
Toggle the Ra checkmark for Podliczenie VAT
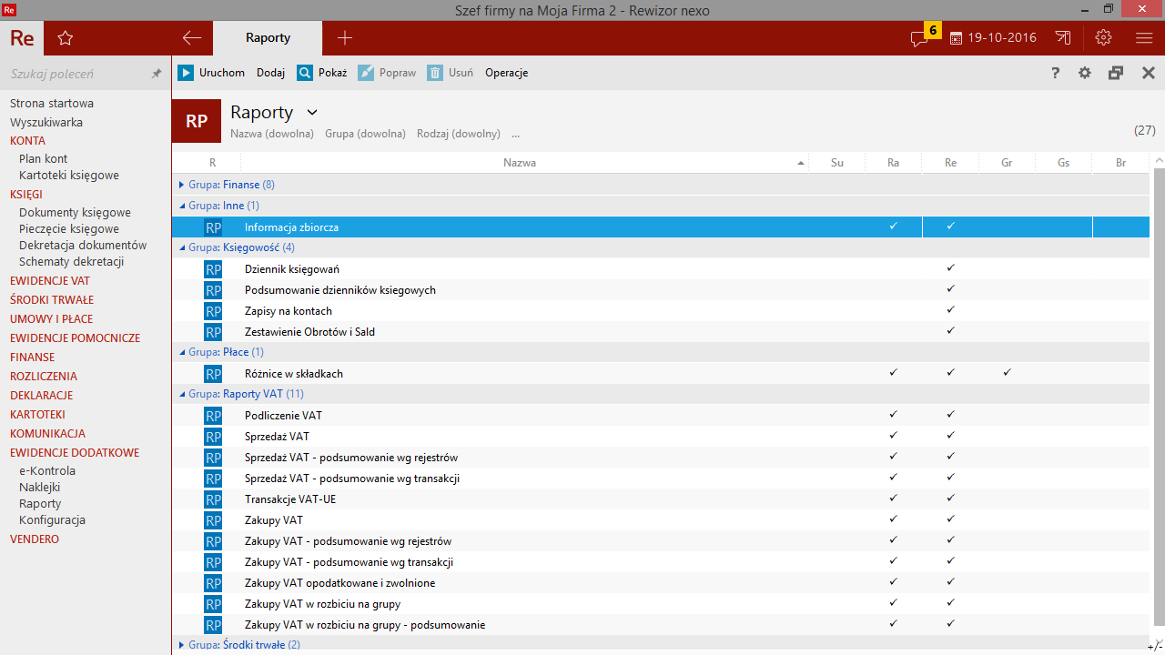tap(893, 415)
